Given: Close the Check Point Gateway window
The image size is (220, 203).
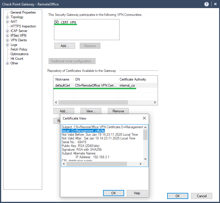Looking at the screenshot, I should tap(215, 4).
